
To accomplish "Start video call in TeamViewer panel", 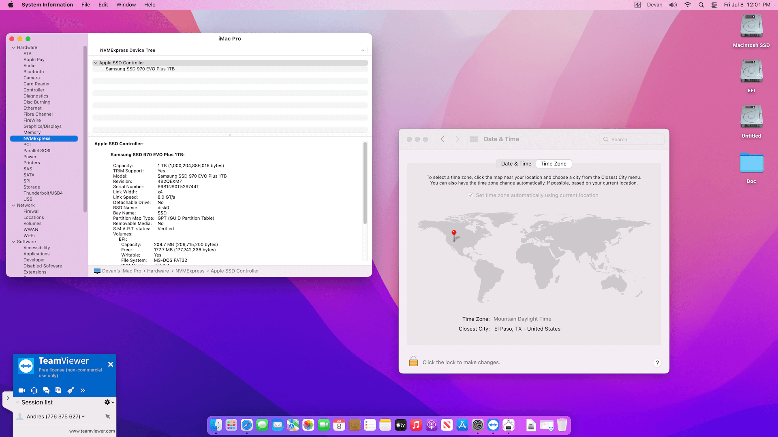I will point(22,390).
